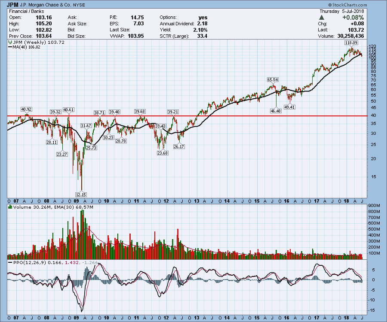Click the EPS value 7.03
Screen dimensions: 387x322
[x=139, y=24]
